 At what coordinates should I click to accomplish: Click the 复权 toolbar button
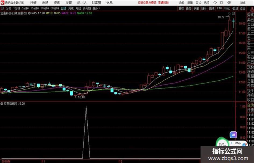[x=181, y=8]
